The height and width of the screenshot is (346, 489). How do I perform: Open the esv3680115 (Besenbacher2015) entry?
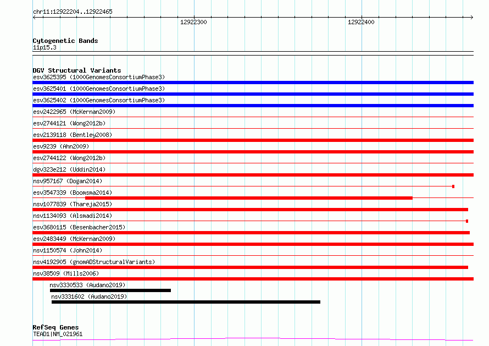(x=79, y=227)
